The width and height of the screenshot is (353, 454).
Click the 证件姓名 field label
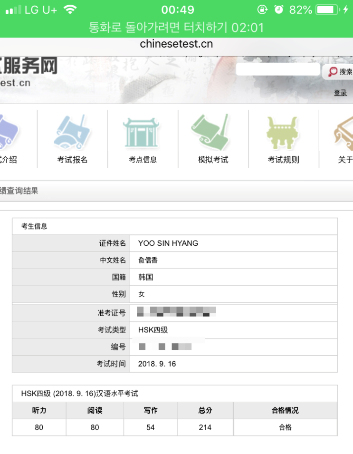pyautogui.click(x=112, y=243)
